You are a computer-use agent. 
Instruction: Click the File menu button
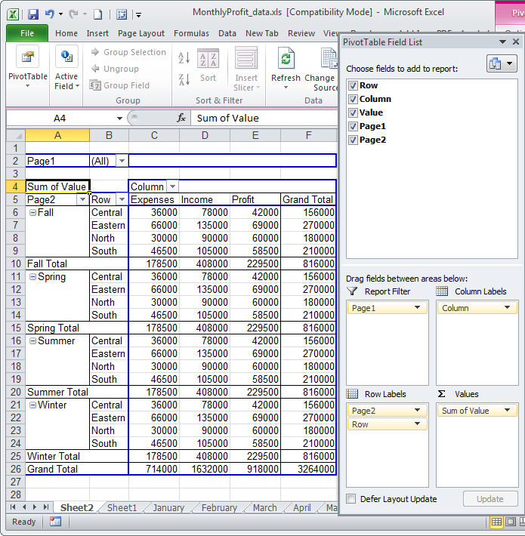tap(26, 33)
